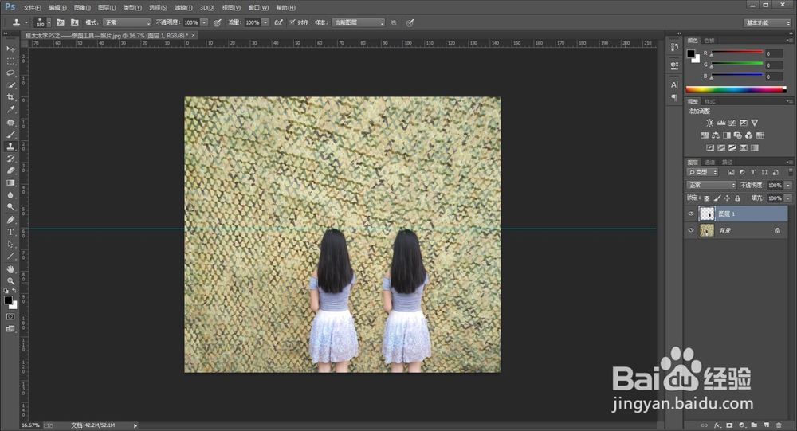The height and width of the screenshot is (431, 797).
Task: Switch to the 色板 (Swatches) tab
Action: point(709,40)
